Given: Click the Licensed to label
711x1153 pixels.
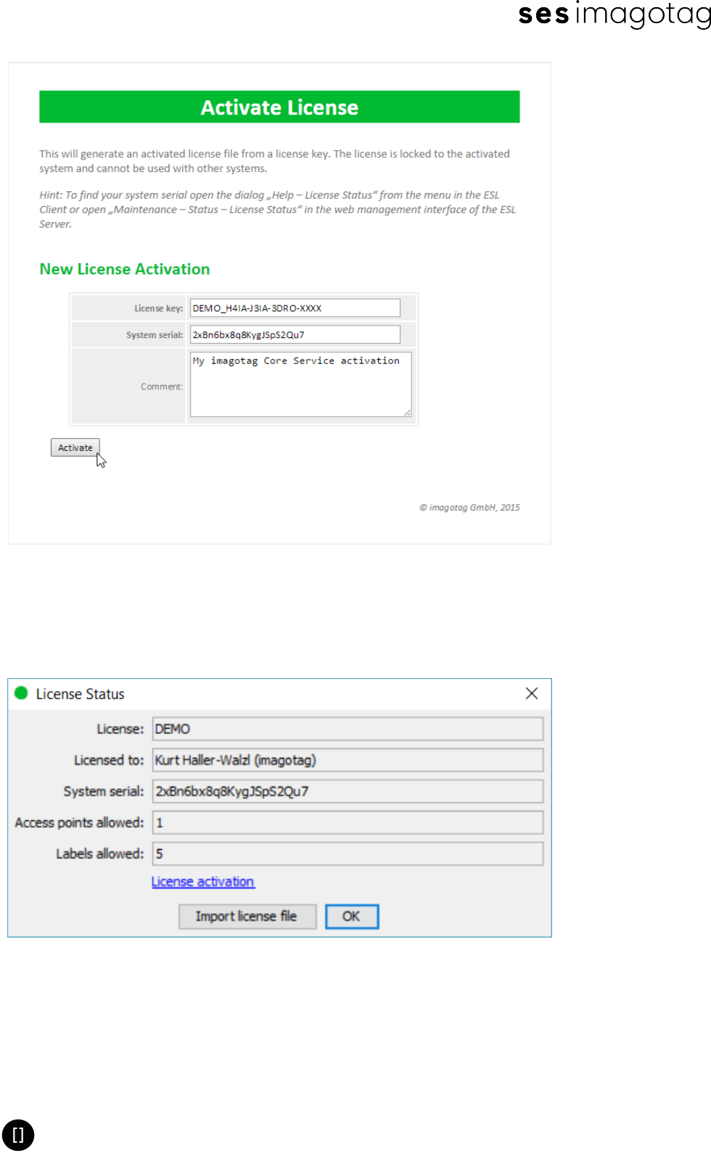Looking at the screenshot, I should [x=109, y=760].
